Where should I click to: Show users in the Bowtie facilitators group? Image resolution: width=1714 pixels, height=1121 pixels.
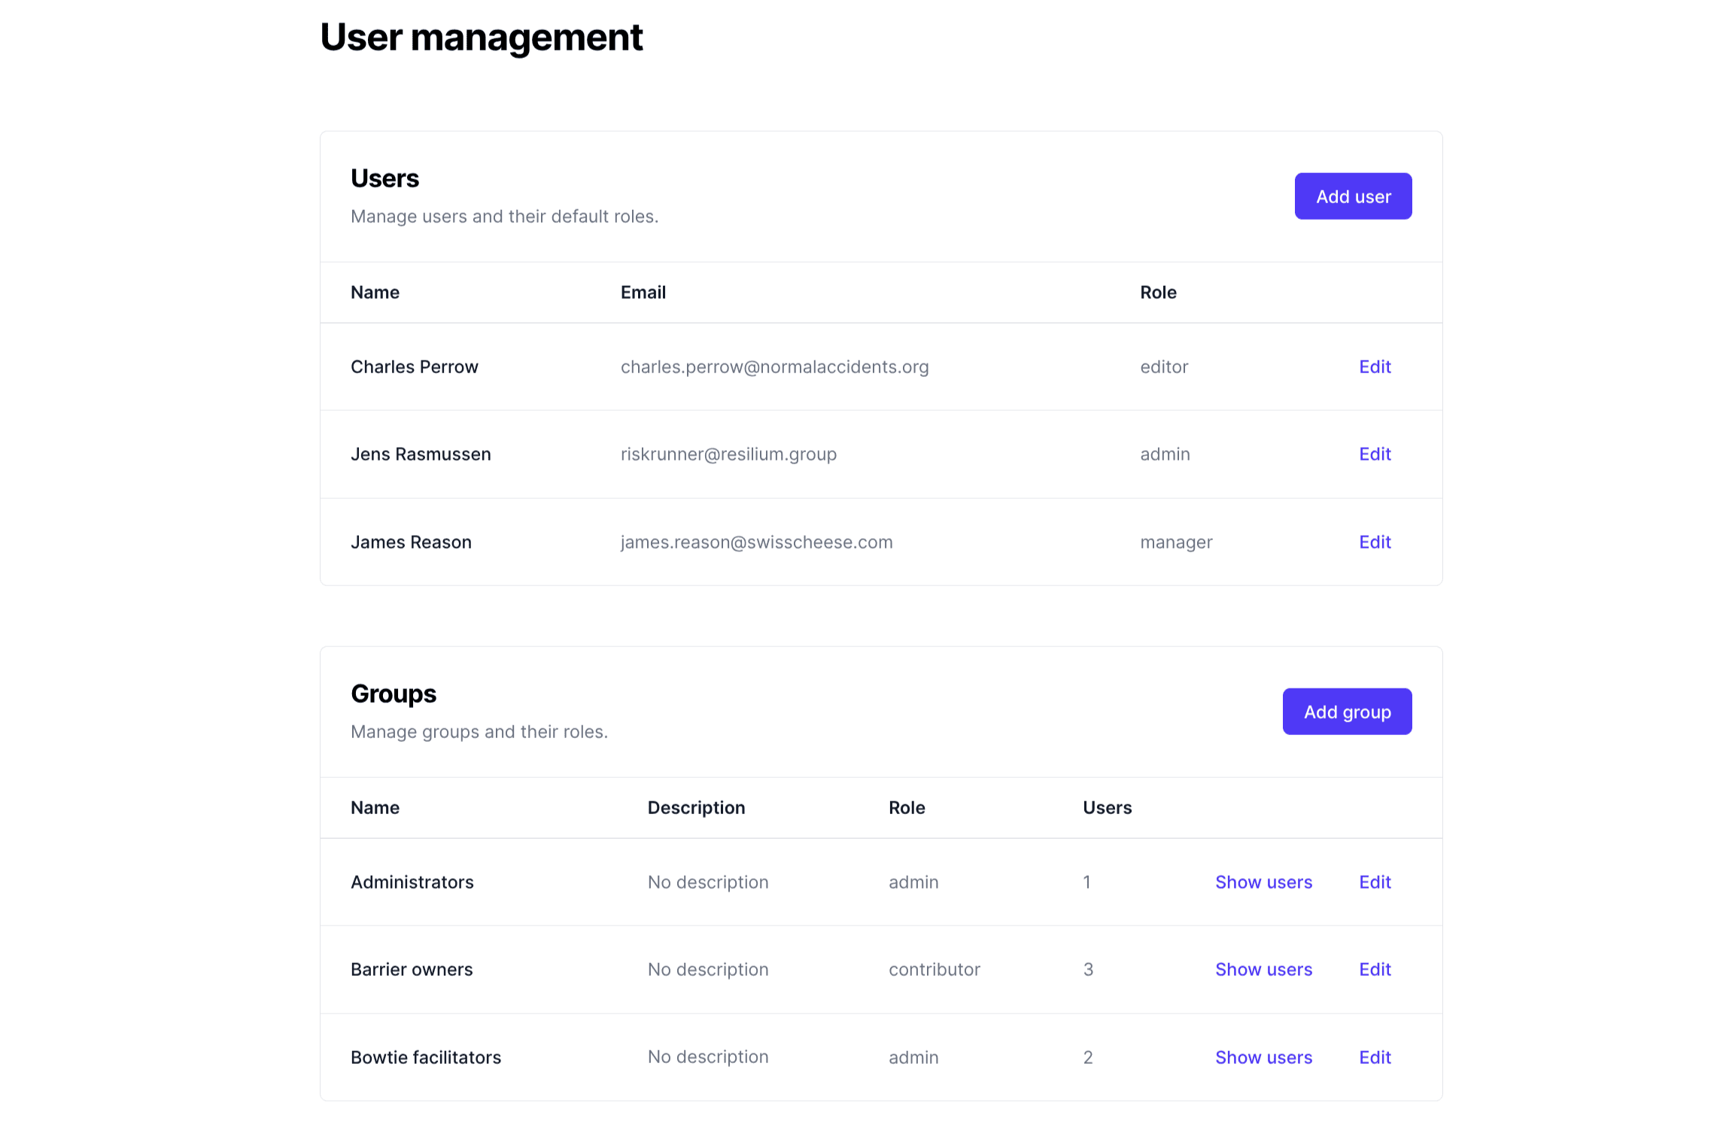tap(1263, 1057)
